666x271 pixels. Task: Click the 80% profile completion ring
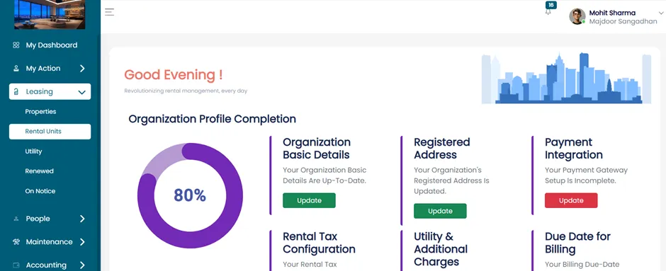click(190, 195)
